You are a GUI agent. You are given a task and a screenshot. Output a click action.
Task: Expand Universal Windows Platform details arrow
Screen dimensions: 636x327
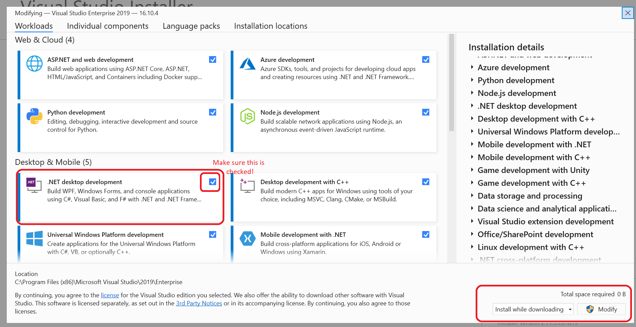[472, 131]
